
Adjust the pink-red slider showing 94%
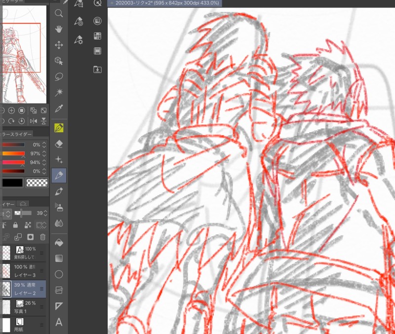tap(13, 162)
